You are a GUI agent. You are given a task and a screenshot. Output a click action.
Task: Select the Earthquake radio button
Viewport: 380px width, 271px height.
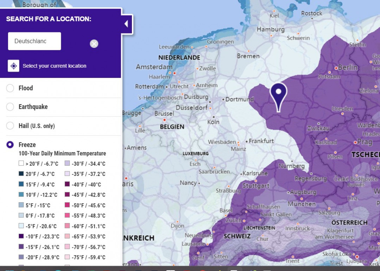10,107
